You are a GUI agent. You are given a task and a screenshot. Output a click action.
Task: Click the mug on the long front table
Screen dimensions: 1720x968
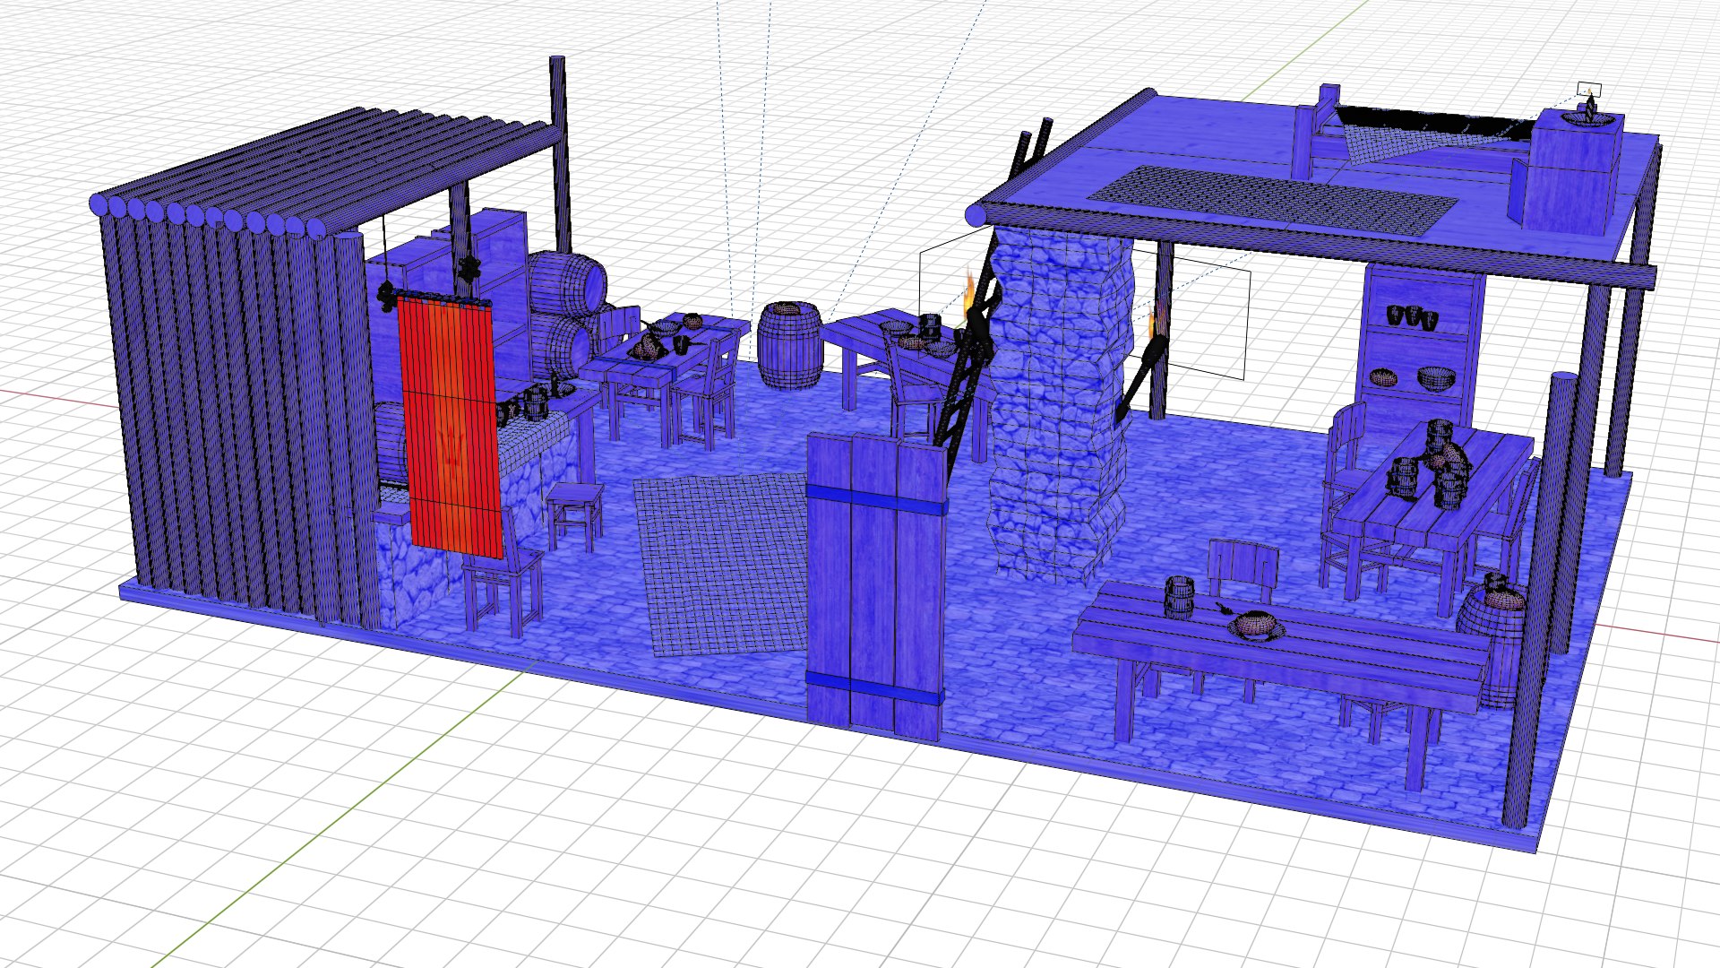click(x=1179, y=597)
